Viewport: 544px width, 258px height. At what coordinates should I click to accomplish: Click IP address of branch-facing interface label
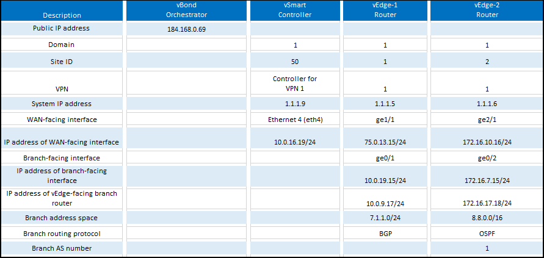tap(62, 176)
